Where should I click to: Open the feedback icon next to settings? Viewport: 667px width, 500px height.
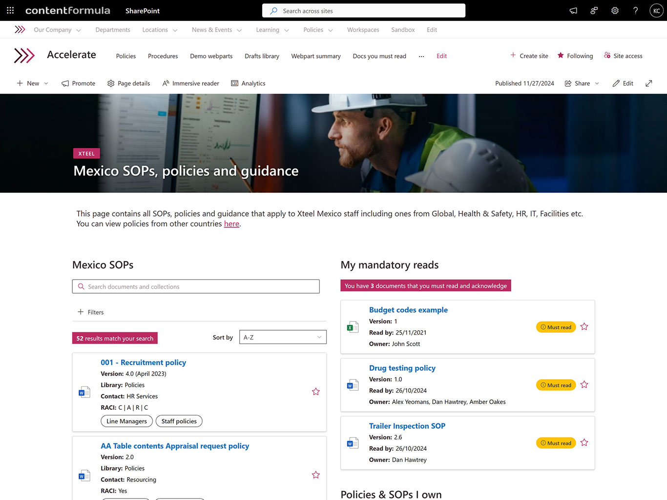(594, 10)
